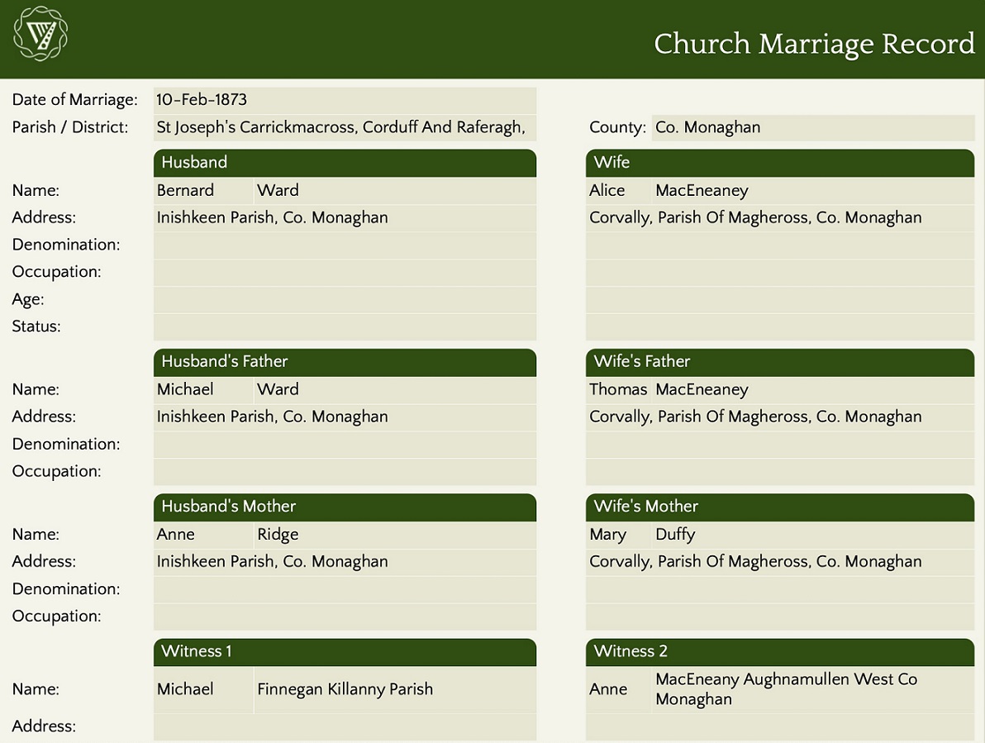
Task: Click the husband's empty Occupation field
Action: 345,272
